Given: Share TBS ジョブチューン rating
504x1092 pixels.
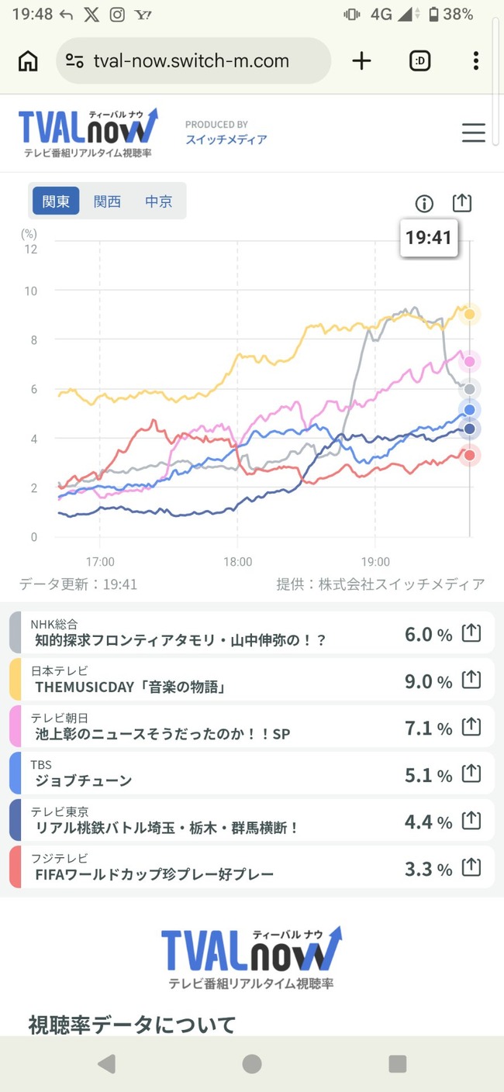Looking at the screenshot, I should click(471, 773).
